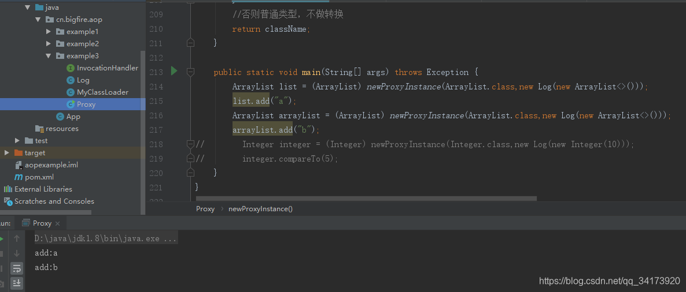Image resolution: width=686 pixels, height=292 pixels.
Task: Click the test folder icon
Action: [x=29, y=141]
